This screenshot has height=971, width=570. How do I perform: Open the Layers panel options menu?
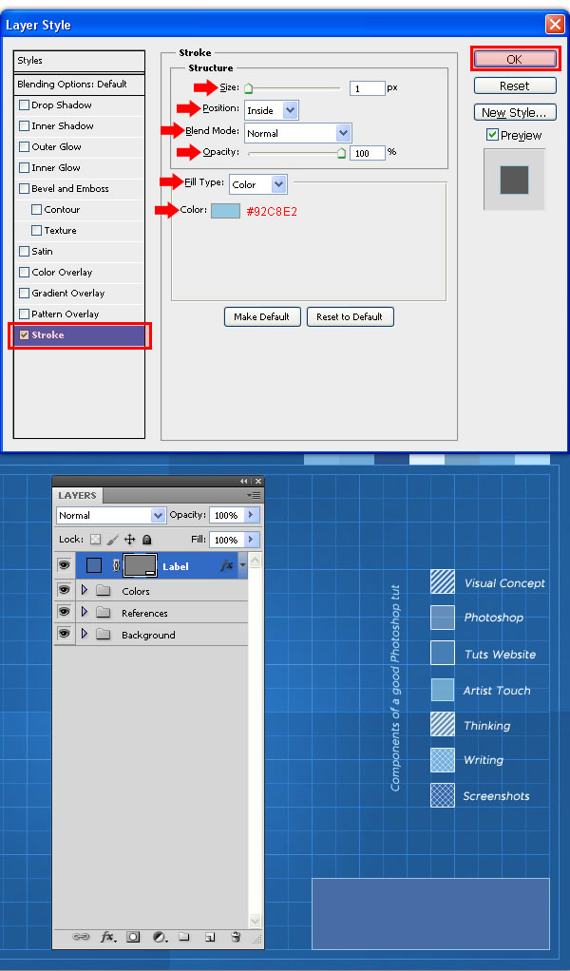[x=254, y=495]
